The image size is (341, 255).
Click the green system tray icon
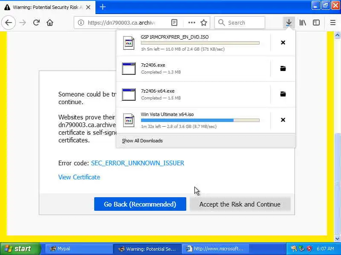[x=301, y=249]
